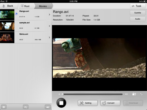Open the Audio track options
Image resolution: width=147 pixels, height=110 pixels.
pyautogui.click(x=138, y=19)
